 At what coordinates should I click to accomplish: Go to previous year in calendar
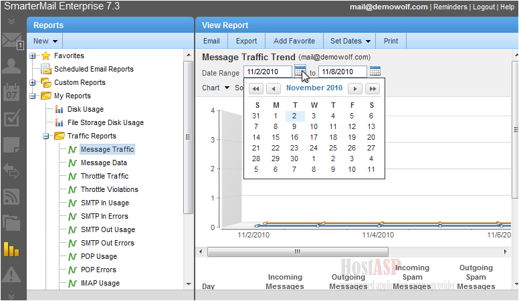(255, 89)
